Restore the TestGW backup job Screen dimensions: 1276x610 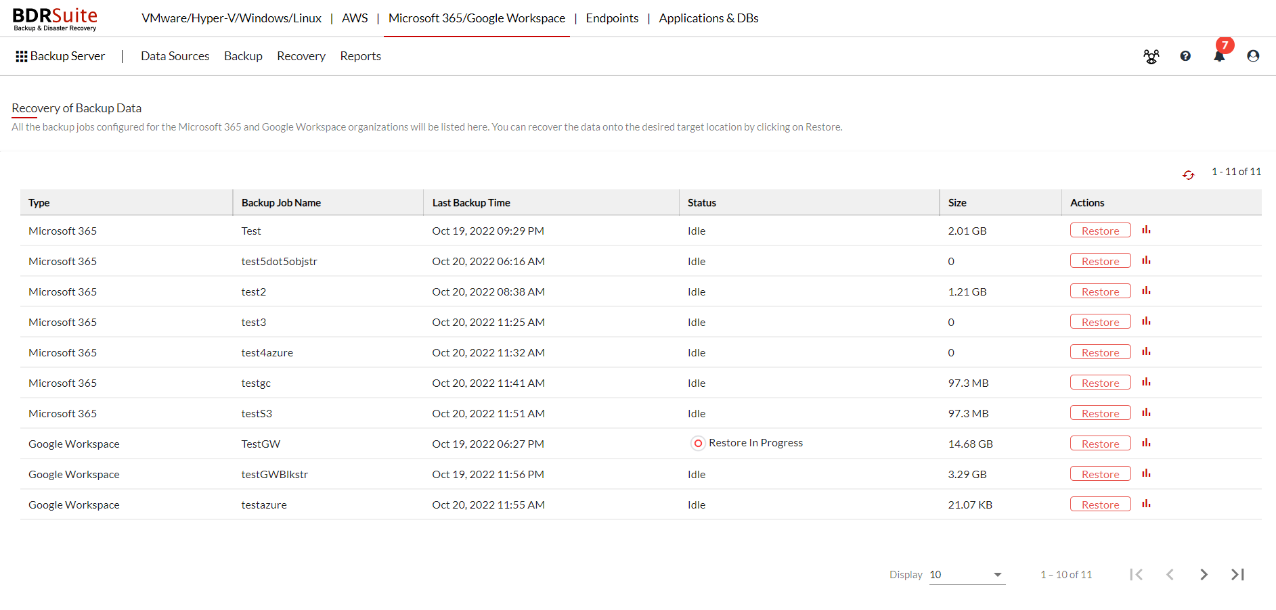tap(1100, 444)
